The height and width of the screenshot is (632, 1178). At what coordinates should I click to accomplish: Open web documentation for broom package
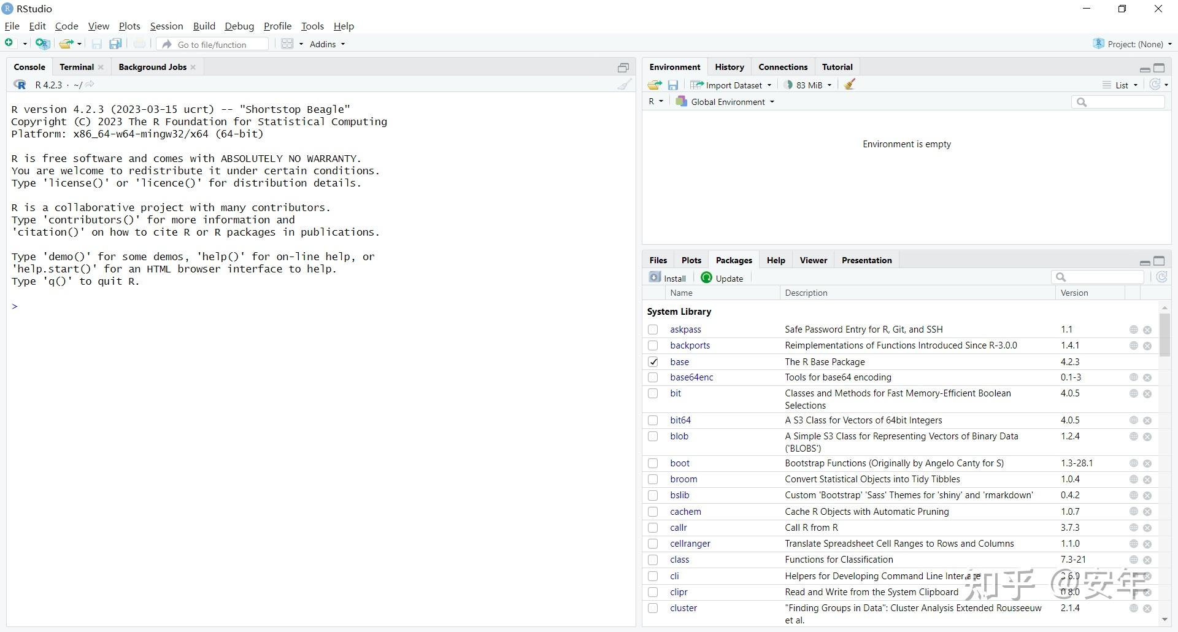1134,479
